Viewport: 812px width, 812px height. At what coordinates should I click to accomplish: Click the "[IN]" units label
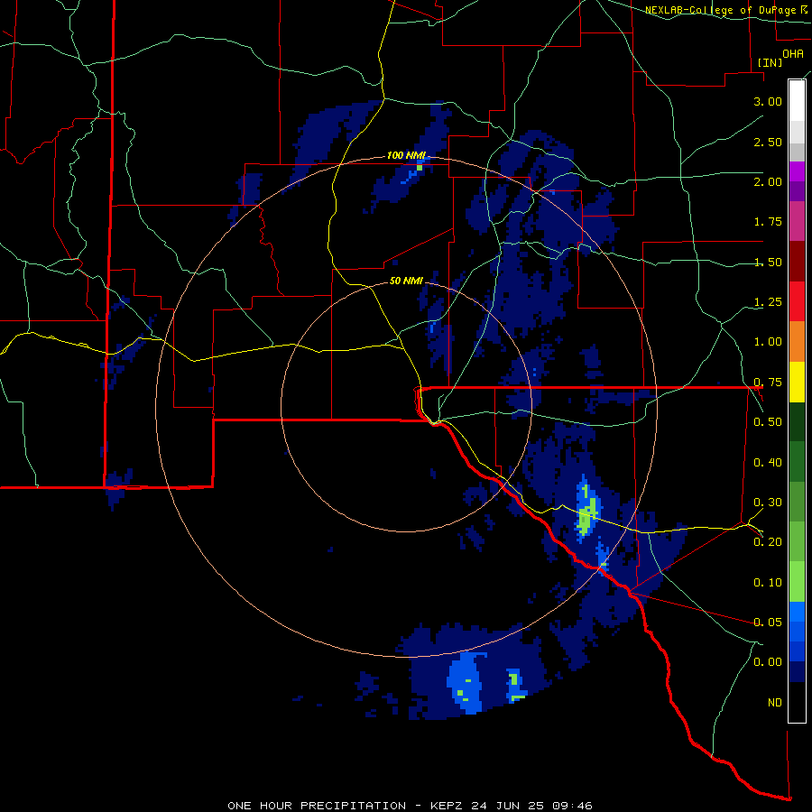(x=770, y=62)
